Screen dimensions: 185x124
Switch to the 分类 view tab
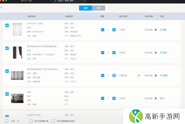pyautogui.click(x=99, y=8)
